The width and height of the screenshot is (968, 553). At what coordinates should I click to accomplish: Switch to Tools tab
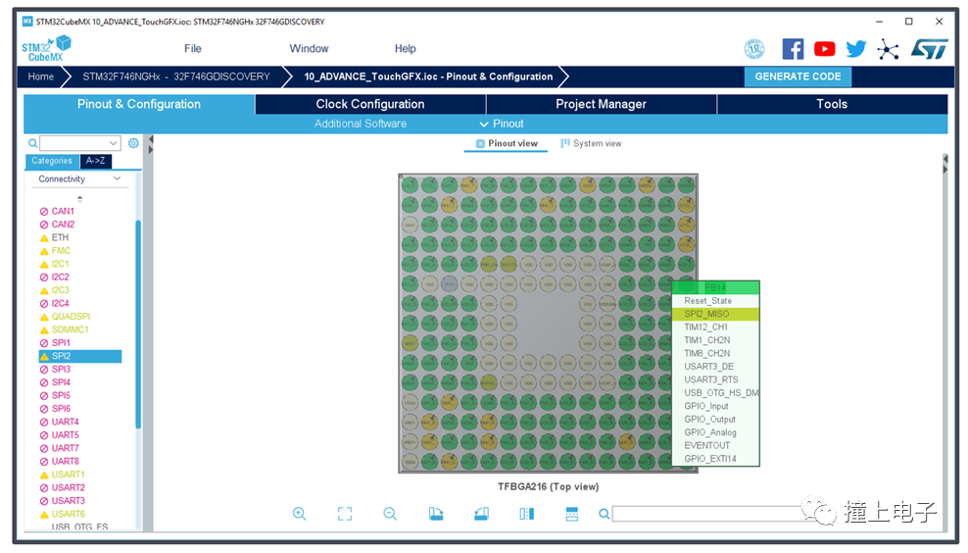tap(832, 104)
